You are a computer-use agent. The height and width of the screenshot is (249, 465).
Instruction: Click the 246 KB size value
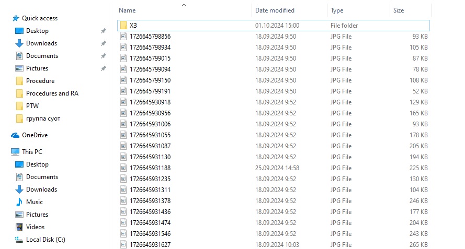point(418,201)
